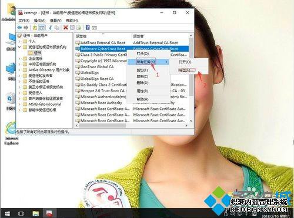Screen dimensions: 294x218
Task: Click the certmgr button on the taskbar
Action: [49, 213]
